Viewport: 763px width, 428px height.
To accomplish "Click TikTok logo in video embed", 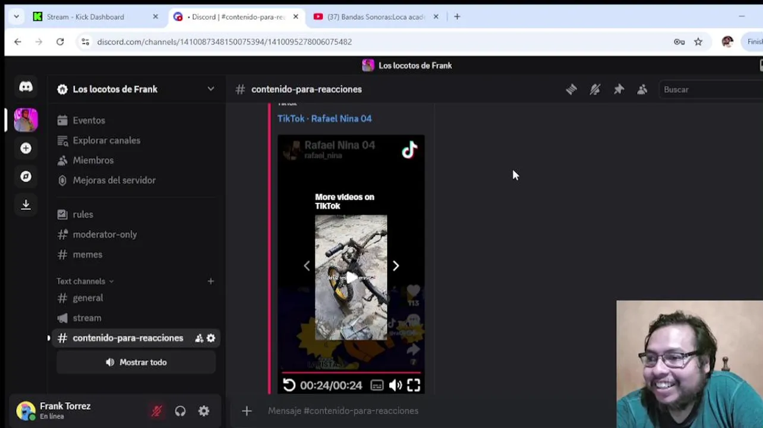I will [409, 150].
